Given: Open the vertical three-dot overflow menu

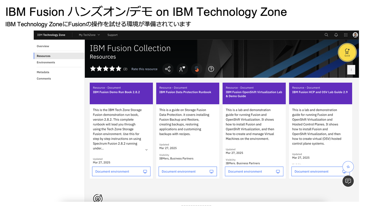Looking at the screenshot, I should tap(351, 70).
